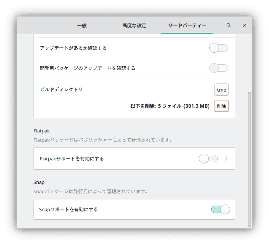This screenshot has width=269, height=245.
Task: Toggle アップデートがあるか確認する switch
Action: pyautogui.click(x=219, y=48)
